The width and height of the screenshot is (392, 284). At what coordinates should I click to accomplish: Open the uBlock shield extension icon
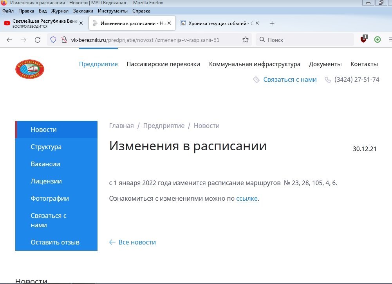click(x=364, y=39)
